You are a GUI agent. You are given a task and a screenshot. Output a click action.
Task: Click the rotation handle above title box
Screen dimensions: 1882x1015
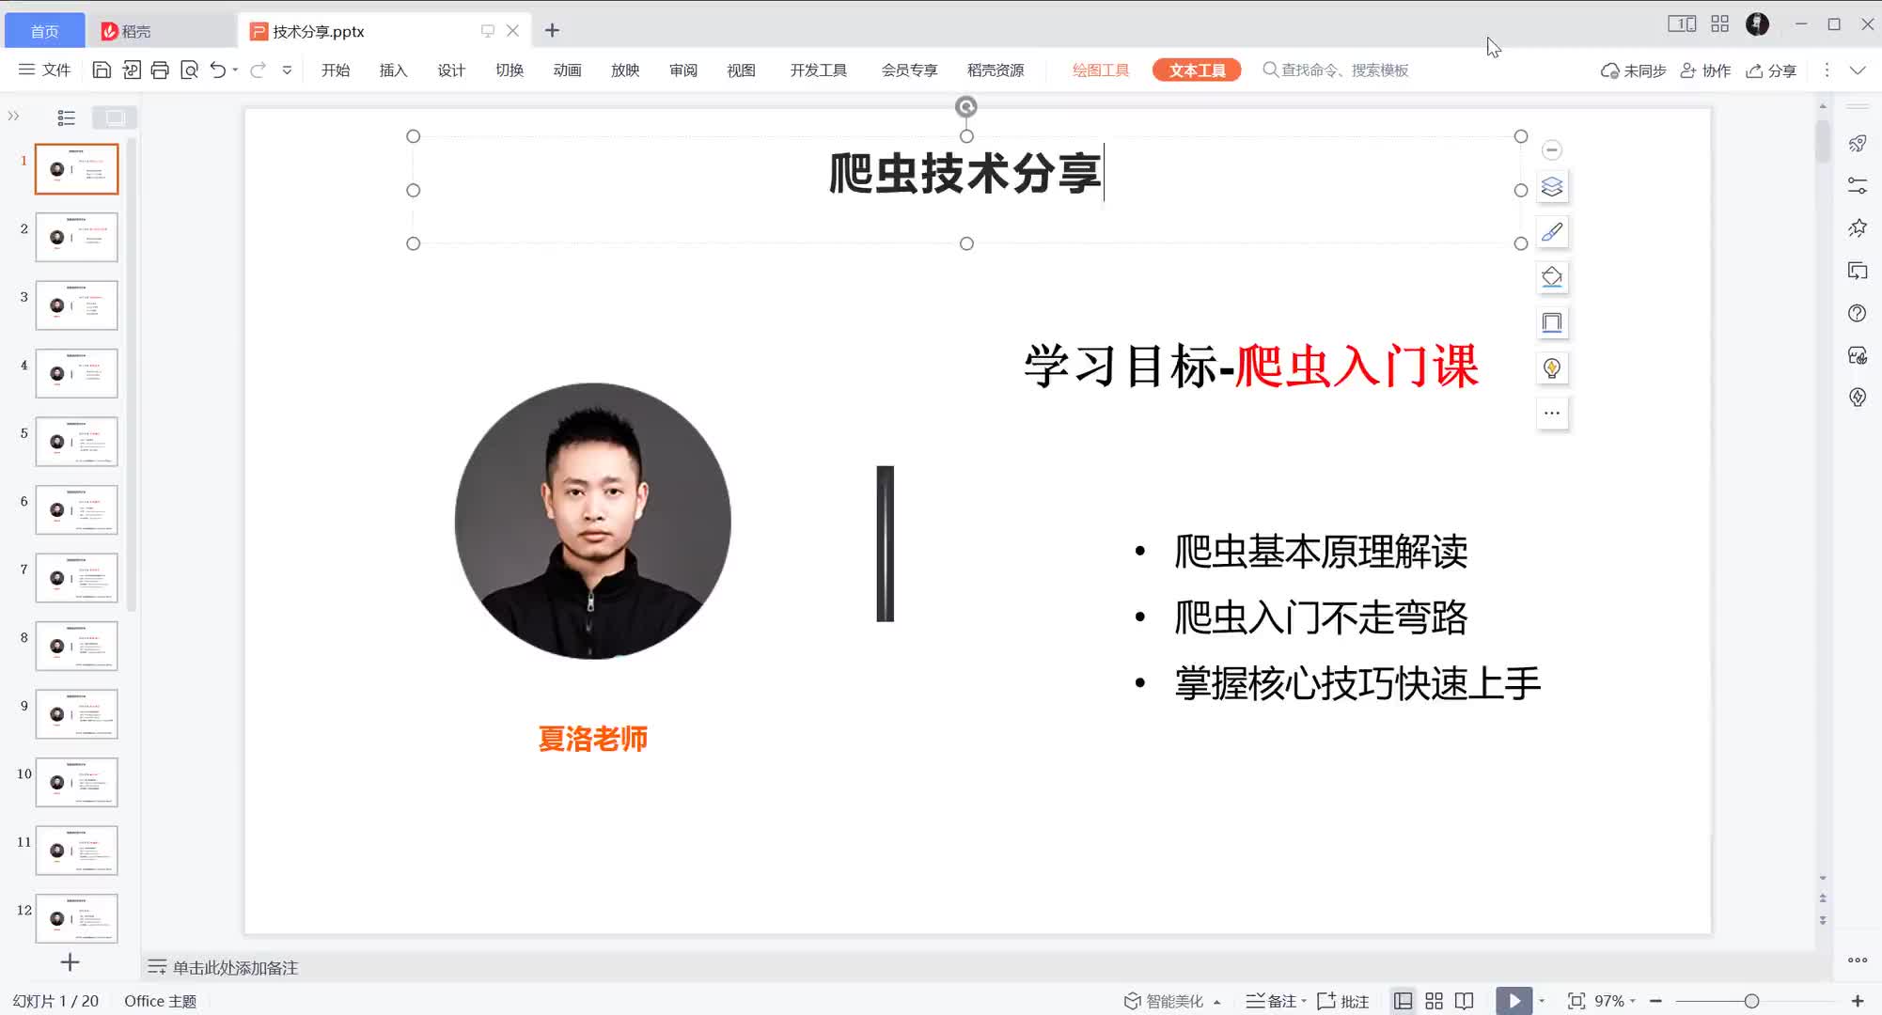pyautogui.click(x=966, y=106)
